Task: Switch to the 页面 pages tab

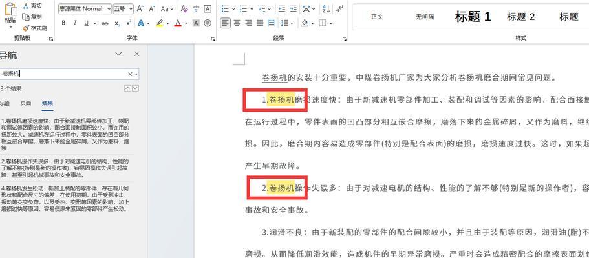Action: [26, 103]
